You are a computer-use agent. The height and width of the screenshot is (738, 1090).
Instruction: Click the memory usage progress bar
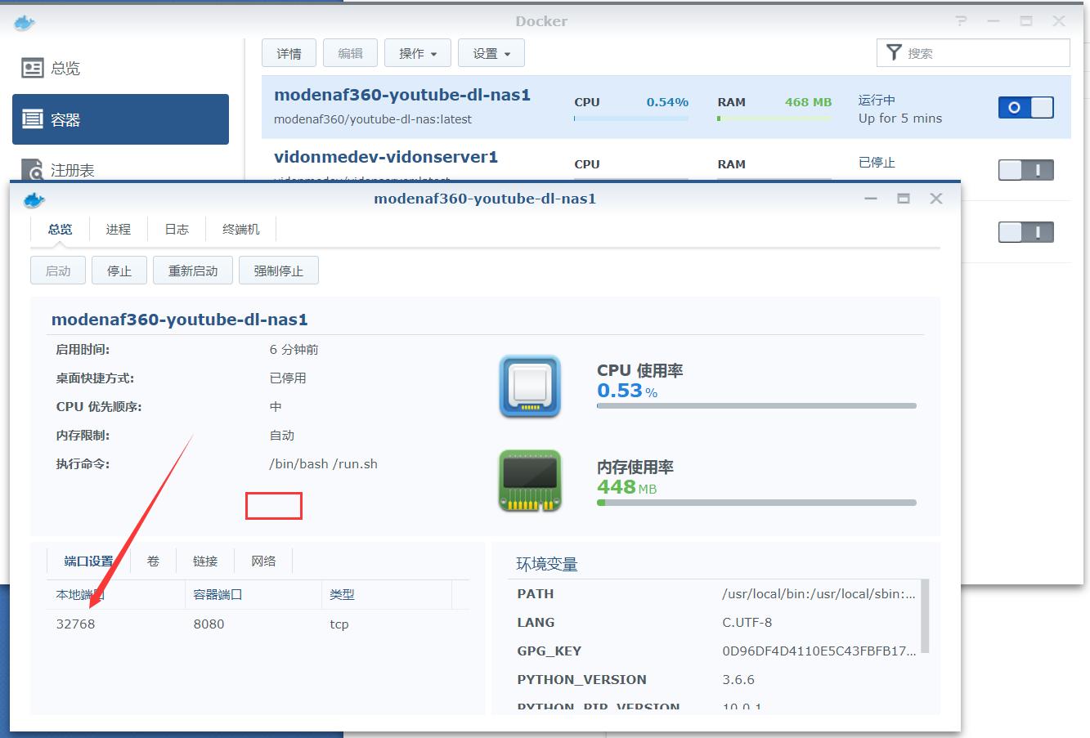(x=756, y=502)
